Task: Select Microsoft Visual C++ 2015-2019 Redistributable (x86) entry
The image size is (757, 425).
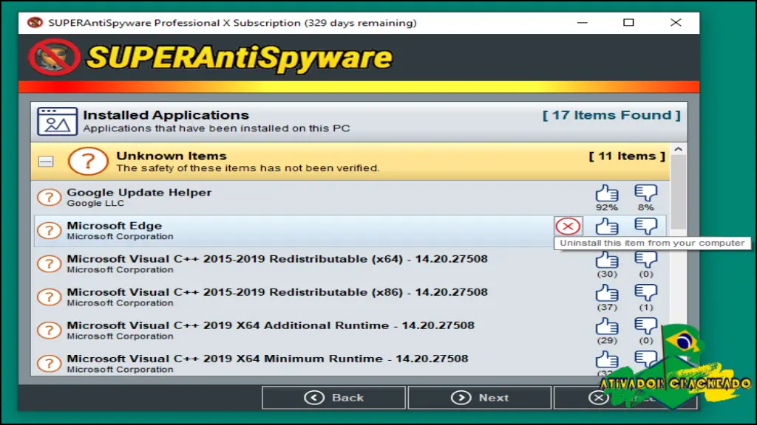Action: pyautogui.click(x=350, y=297)
